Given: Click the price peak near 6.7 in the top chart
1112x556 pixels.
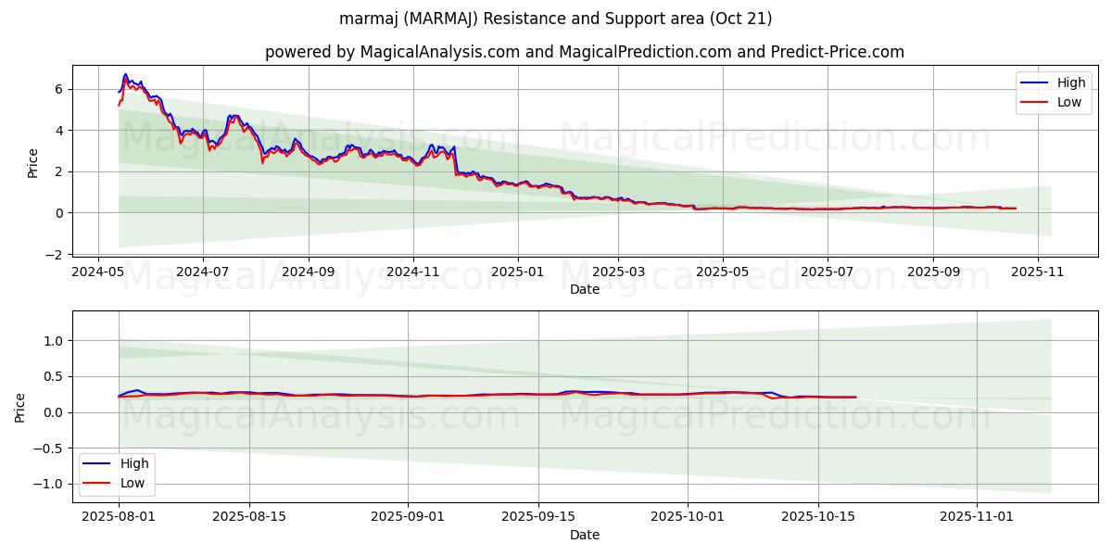Looking at the screenshot, I should pyautogui.click(x=125, y=75).
